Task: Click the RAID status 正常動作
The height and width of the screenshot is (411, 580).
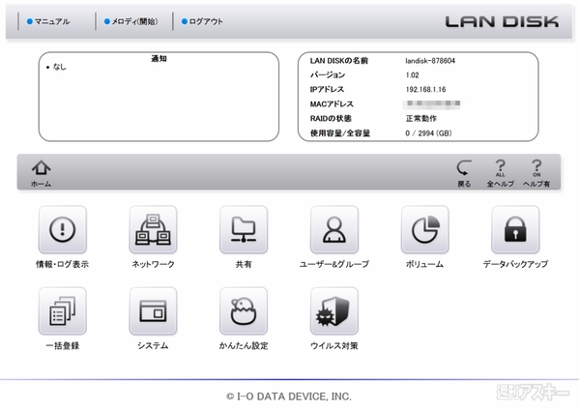Action: click(421, 118)
